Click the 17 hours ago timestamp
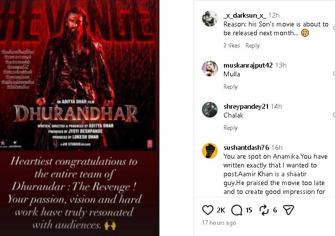The image size is (335, 236). [x=219, y=223]
